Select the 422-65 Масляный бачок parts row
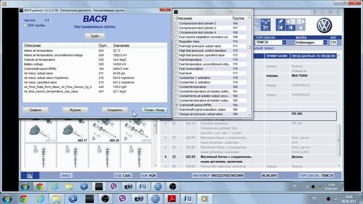Image resolution: width=363 pixels, height=204 pixels. (249, 159)
